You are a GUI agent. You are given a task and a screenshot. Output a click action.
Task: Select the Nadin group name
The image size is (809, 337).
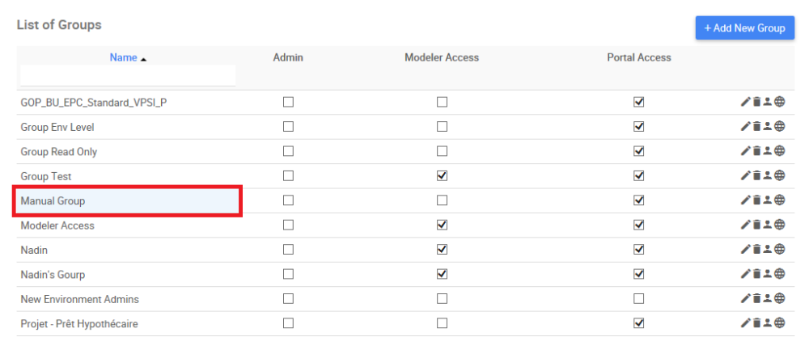pos(34,250)
